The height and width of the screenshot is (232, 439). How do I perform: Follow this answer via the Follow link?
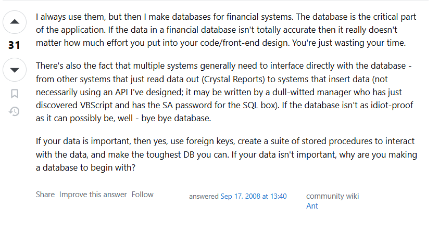143,194
